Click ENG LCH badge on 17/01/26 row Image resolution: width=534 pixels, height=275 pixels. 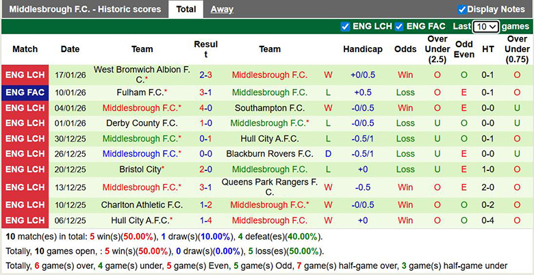tap(25, 75)
